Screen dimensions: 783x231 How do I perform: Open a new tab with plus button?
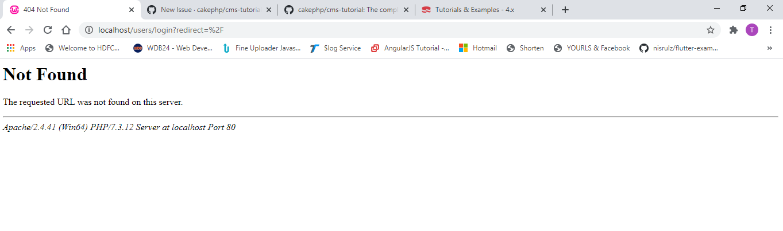point(565,10)
